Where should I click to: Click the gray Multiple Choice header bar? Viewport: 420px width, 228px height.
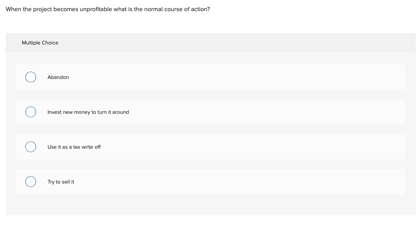210,43
